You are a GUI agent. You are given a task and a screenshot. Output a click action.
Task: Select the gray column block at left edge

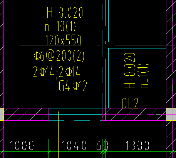coord(2,114)
